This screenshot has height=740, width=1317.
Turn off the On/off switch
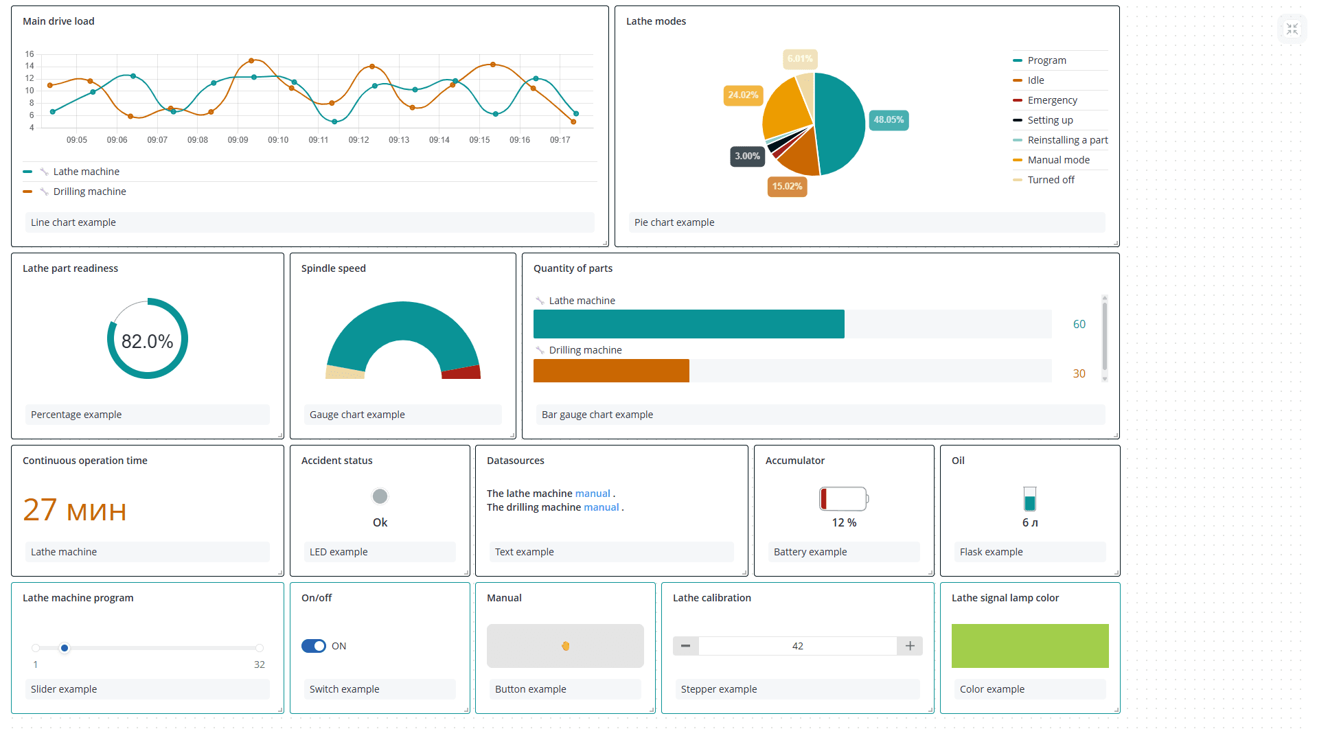(314, 646)
